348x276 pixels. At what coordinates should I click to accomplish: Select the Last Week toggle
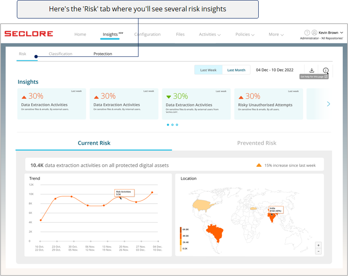[208, 70]
